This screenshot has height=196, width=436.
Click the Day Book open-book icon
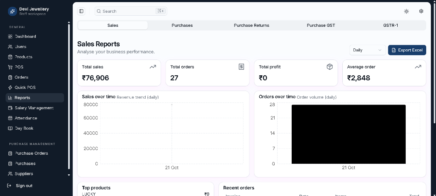tap(10, 128)
